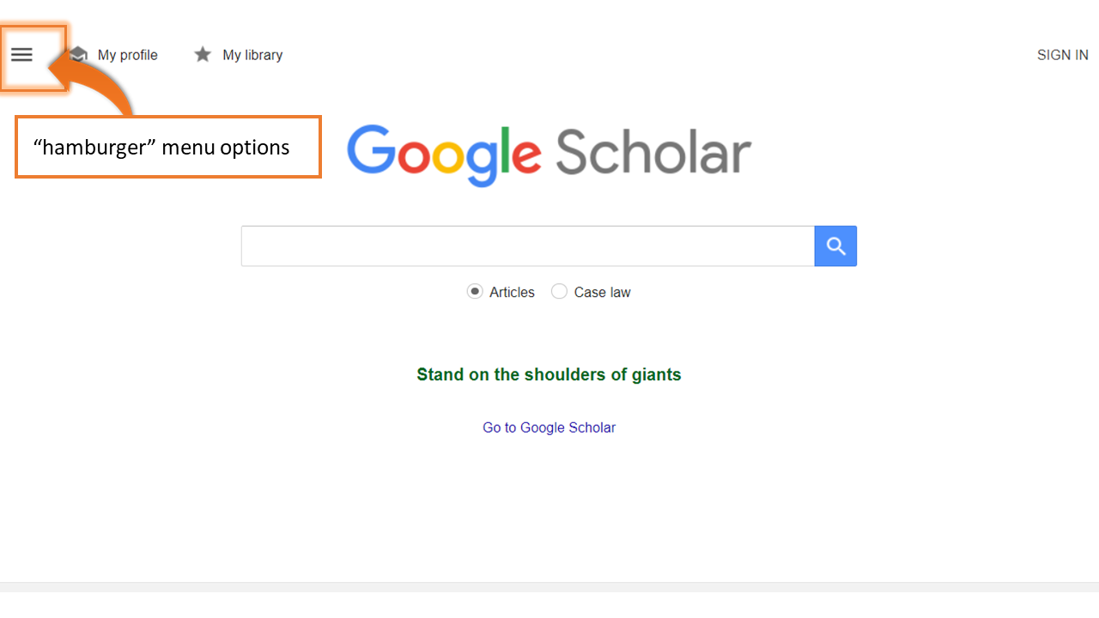Open the hamburger menu icon
The height and width of the screenshot is (618, 1099).
[21, 55]
